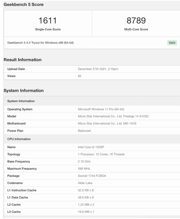The width and height of the screenshot is (180, 219).
Task: Click the 1611 single-core score number
Action: tap(48, 20)
